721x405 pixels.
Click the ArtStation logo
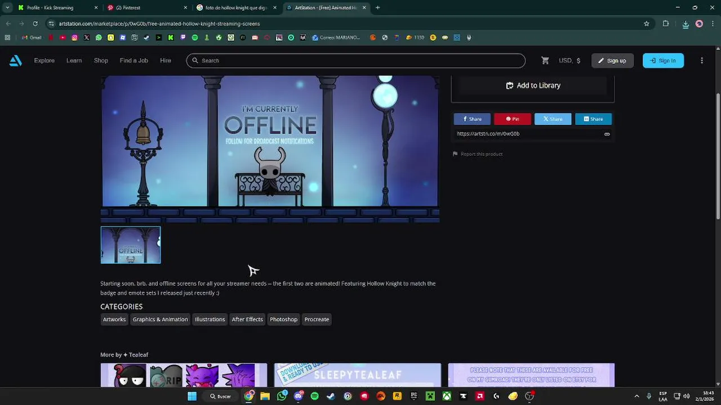click(16, 61)
